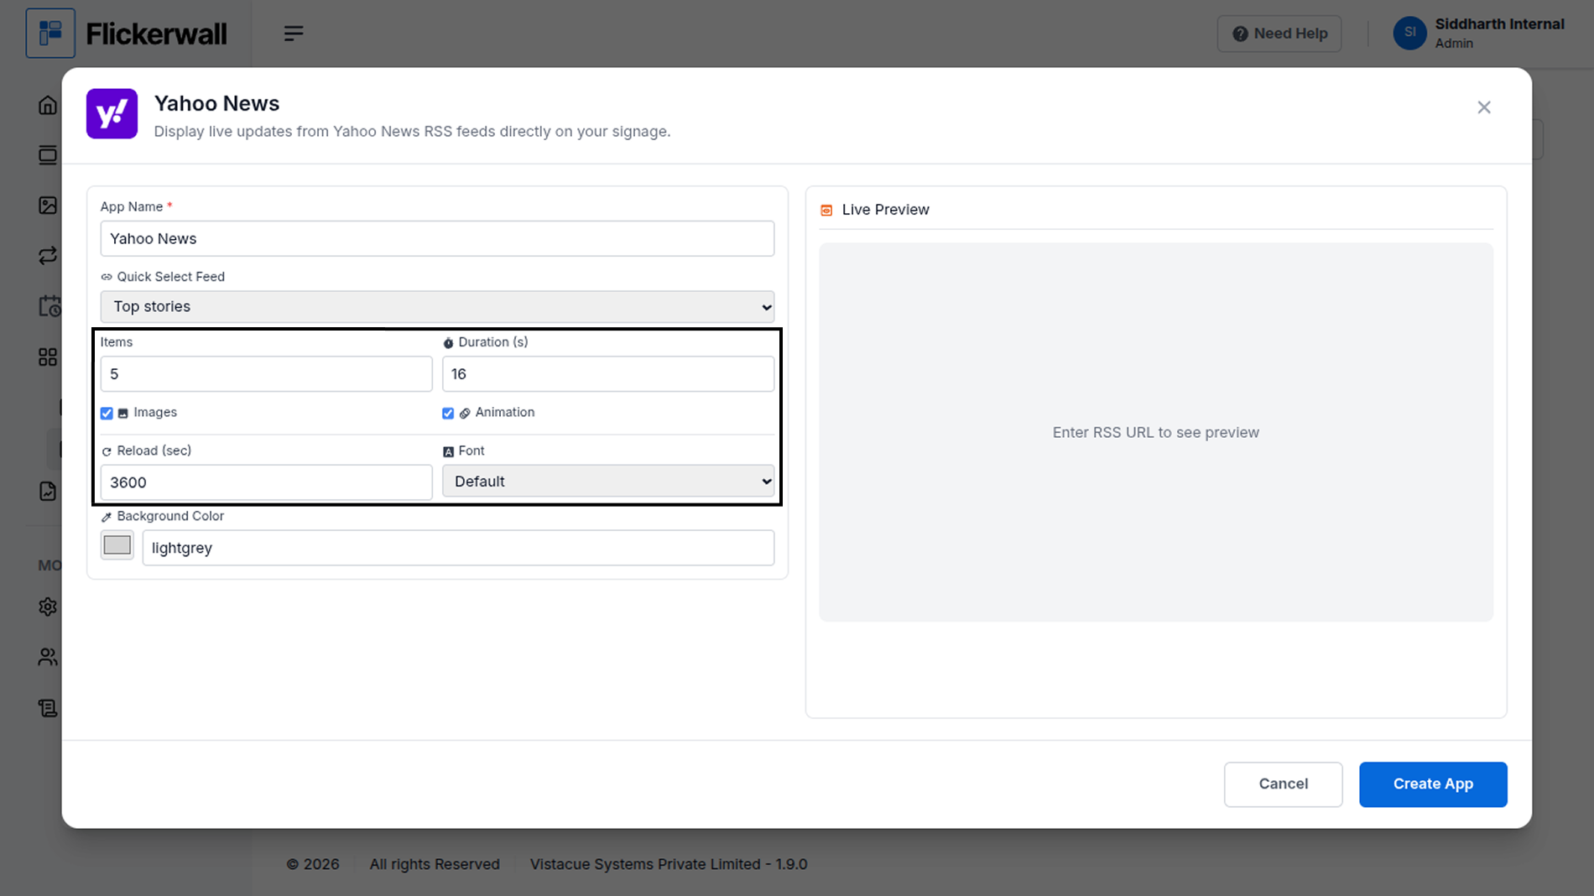The height and width of the screenshot is (896, 1594).
Task: Focus the Duration input showing 16
Action: click(608, 374)
